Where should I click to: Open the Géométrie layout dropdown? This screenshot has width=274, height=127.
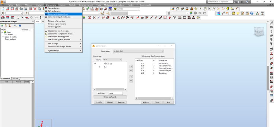[x=127, y=9]
